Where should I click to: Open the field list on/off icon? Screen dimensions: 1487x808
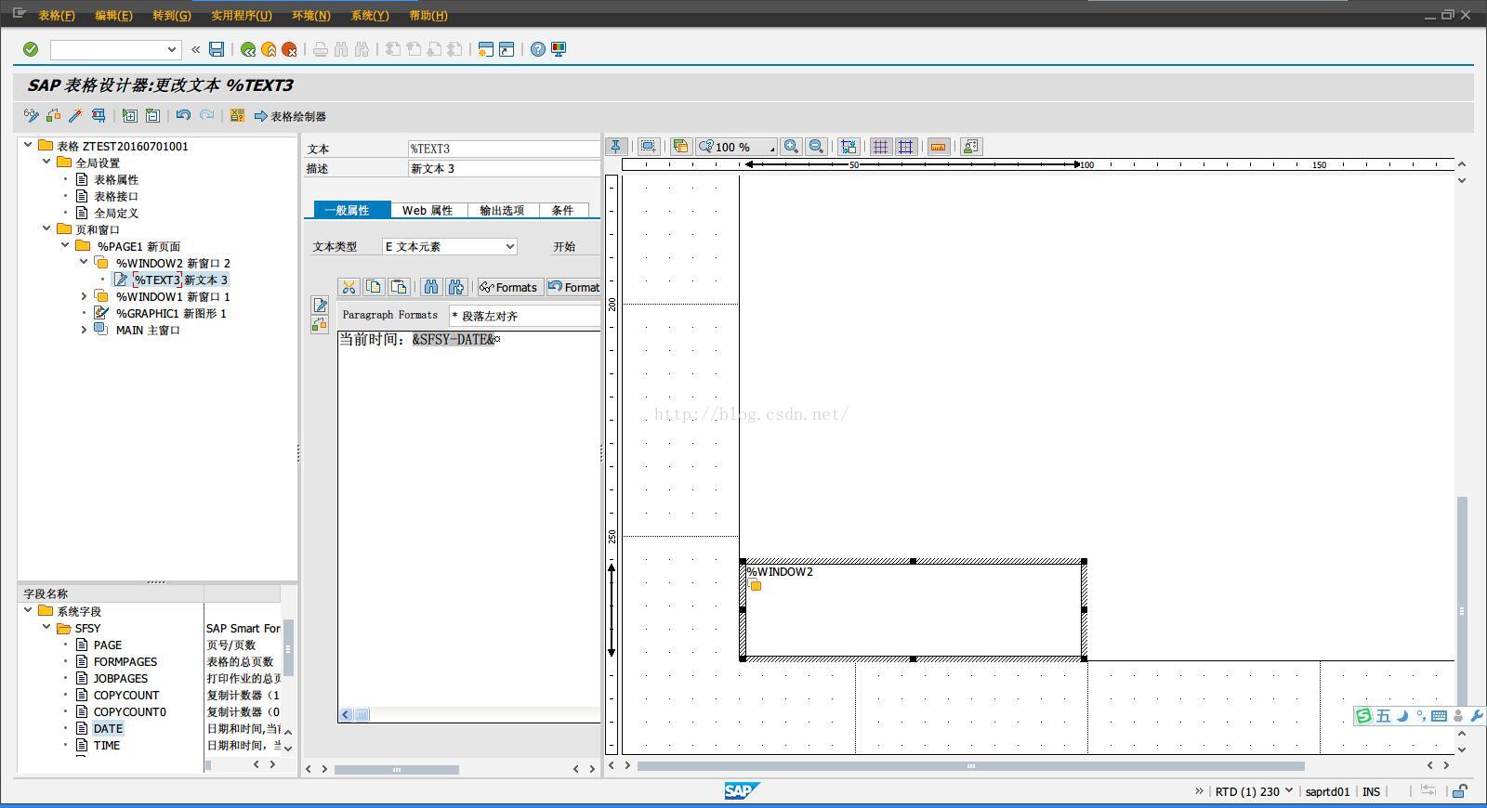click(x=237, y=116)
